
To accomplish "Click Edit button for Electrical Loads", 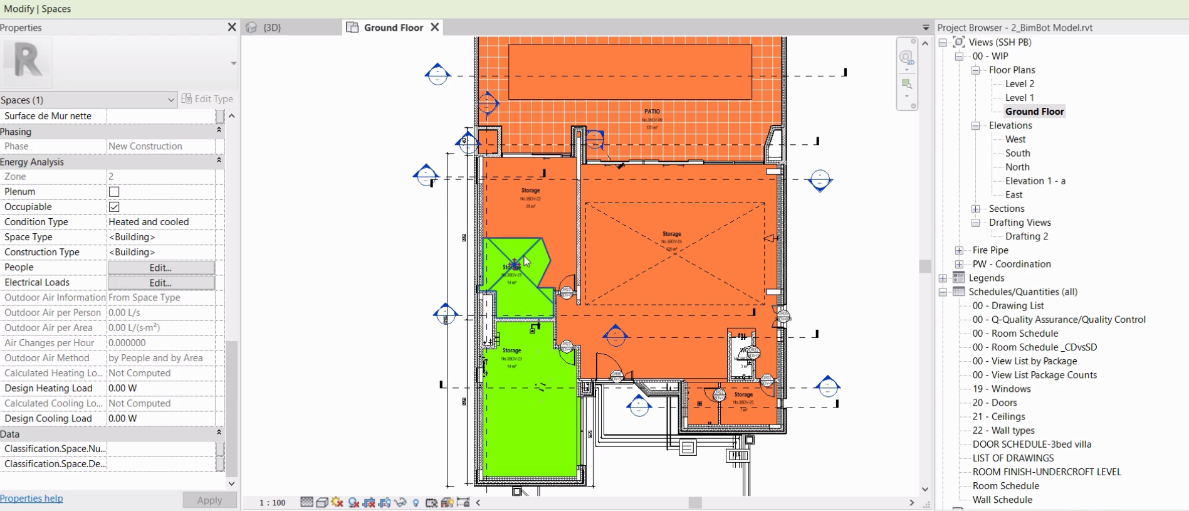I will coord(161,283).
